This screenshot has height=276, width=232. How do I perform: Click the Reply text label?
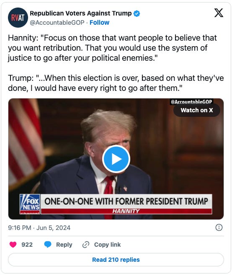tap(64, 245)
